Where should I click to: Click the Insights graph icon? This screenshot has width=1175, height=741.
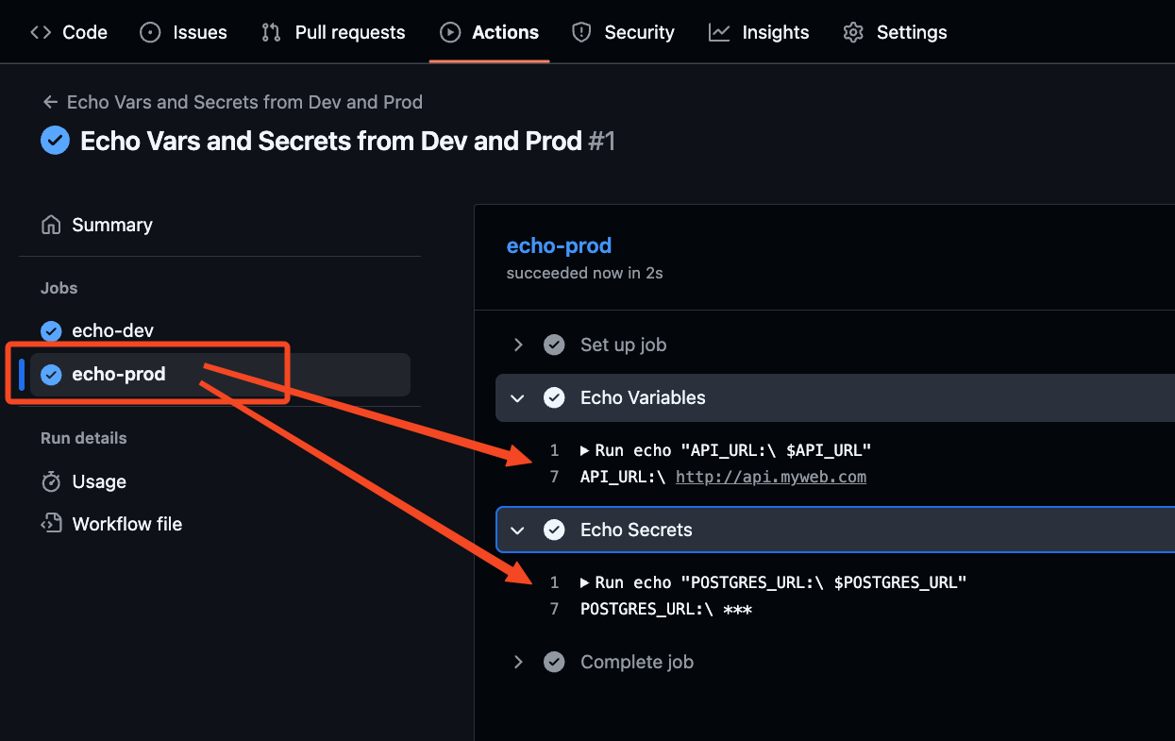[719, 32]
